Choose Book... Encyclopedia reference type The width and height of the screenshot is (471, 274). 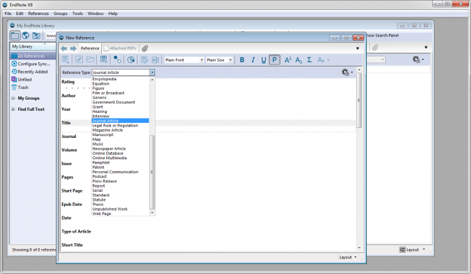click(104, 79)
